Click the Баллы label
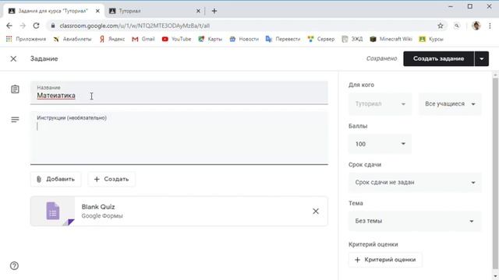 click(358, 126)
